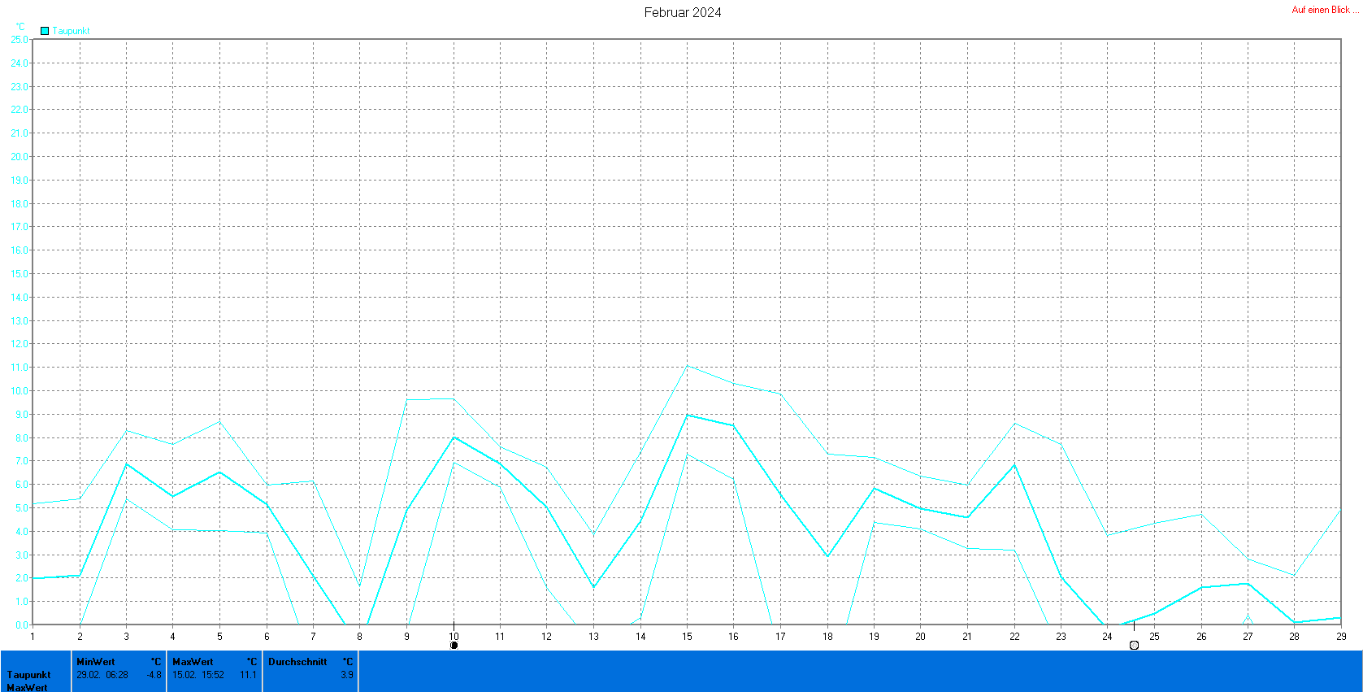Click the 'Taupunkt' row label in the table

click(29, 675)
